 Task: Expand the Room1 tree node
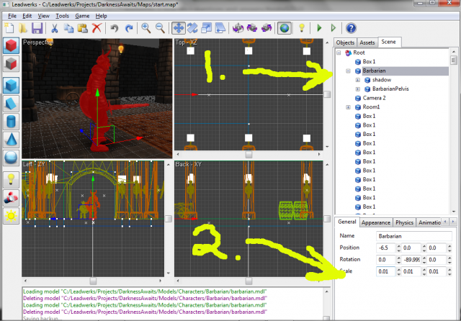coord(349,107)
